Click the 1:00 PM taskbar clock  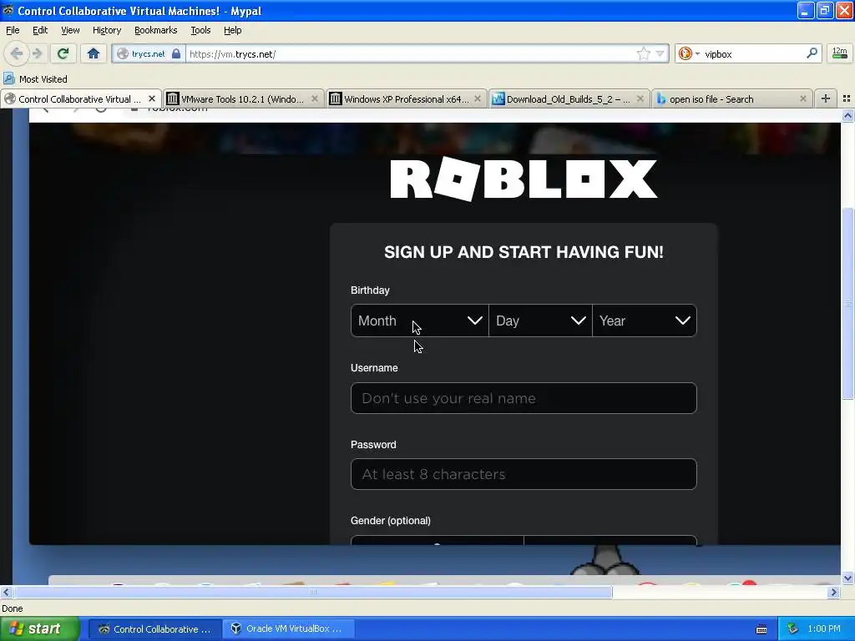pyautogui.click(x=824, y=628)
